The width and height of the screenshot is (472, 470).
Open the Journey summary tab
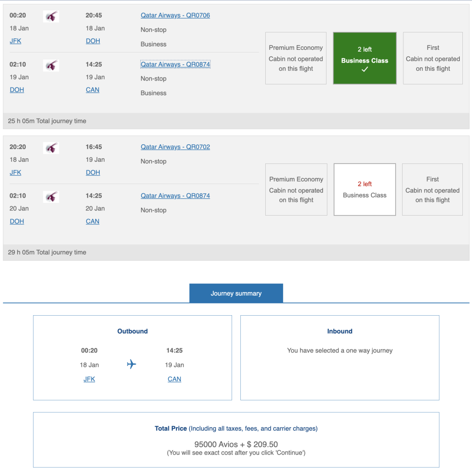pos(236,293)
